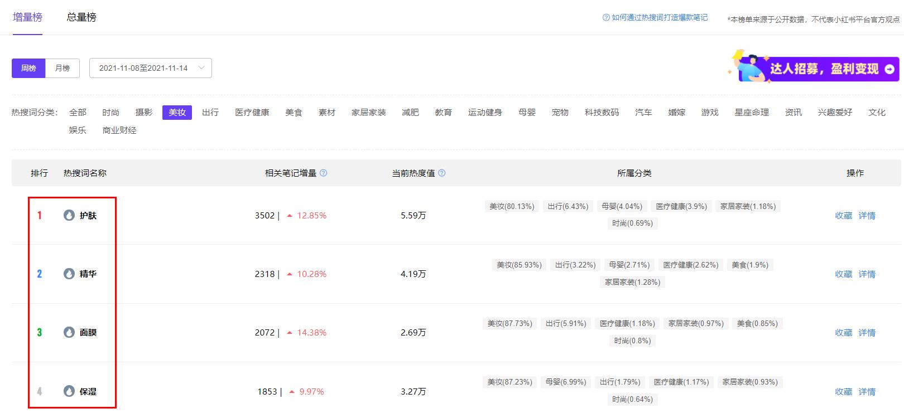
Task: Open 详情 for the 护肤 row
Action: 867,216
